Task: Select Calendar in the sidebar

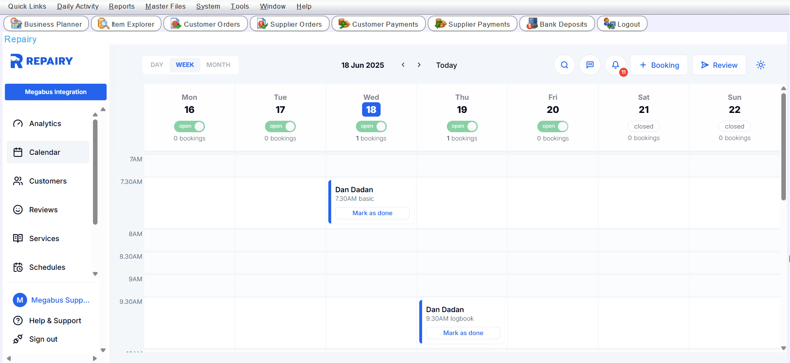Action: point(48,152)
